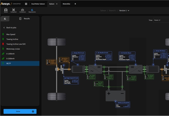Click the 40slip IPM (Front) info box
The image size is (169, 116).
click(78, 56)
